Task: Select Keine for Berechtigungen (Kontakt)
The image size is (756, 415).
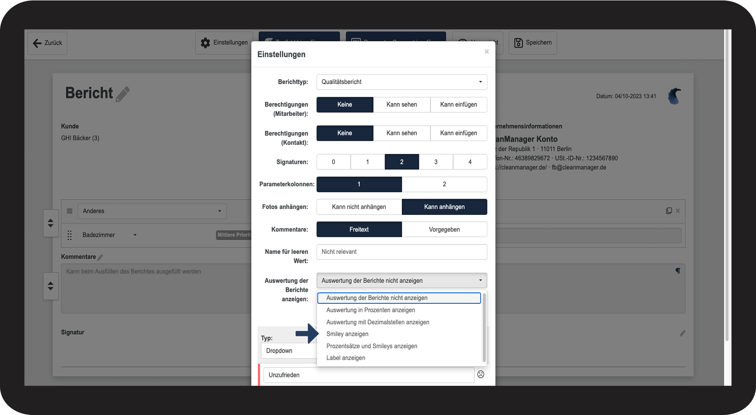Action: point(345,133)
